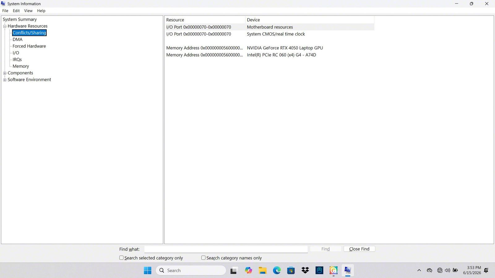Screen dimensions: 495x278
Task: Select the Memory tree item
Action: coord(21,66)
